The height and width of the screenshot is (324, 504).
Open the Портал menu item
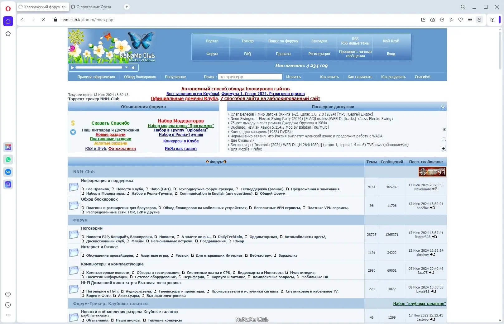[212, 41]
